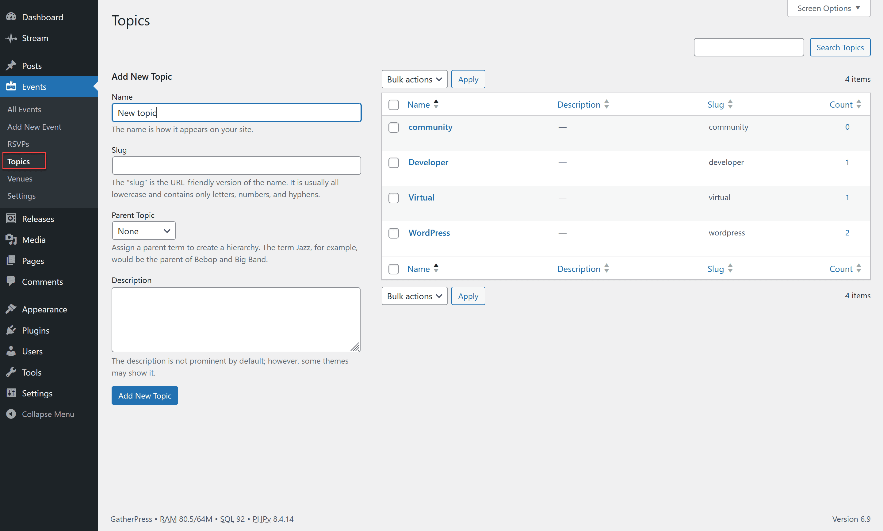This screenshot has width=883, height=531.
Task: Click the top Slug column sort arrows
Action: pos(730,104)
